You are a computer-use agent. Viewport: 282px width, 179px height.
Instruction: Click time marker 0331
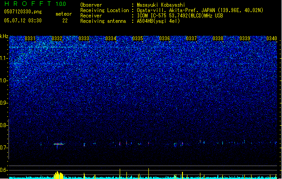(x=30, y=38)
